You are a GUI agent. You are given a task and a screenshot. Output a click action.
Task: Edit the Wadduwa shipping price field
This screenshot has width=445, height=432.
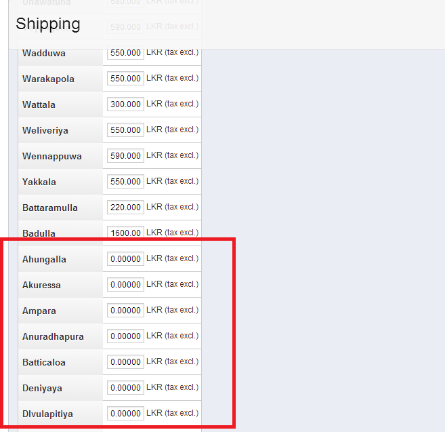[x=125, y=54]
